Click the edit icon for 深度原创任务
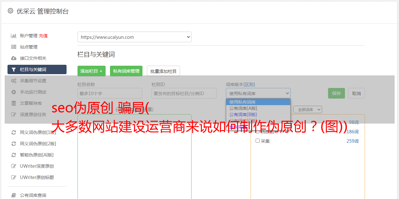 13,115
